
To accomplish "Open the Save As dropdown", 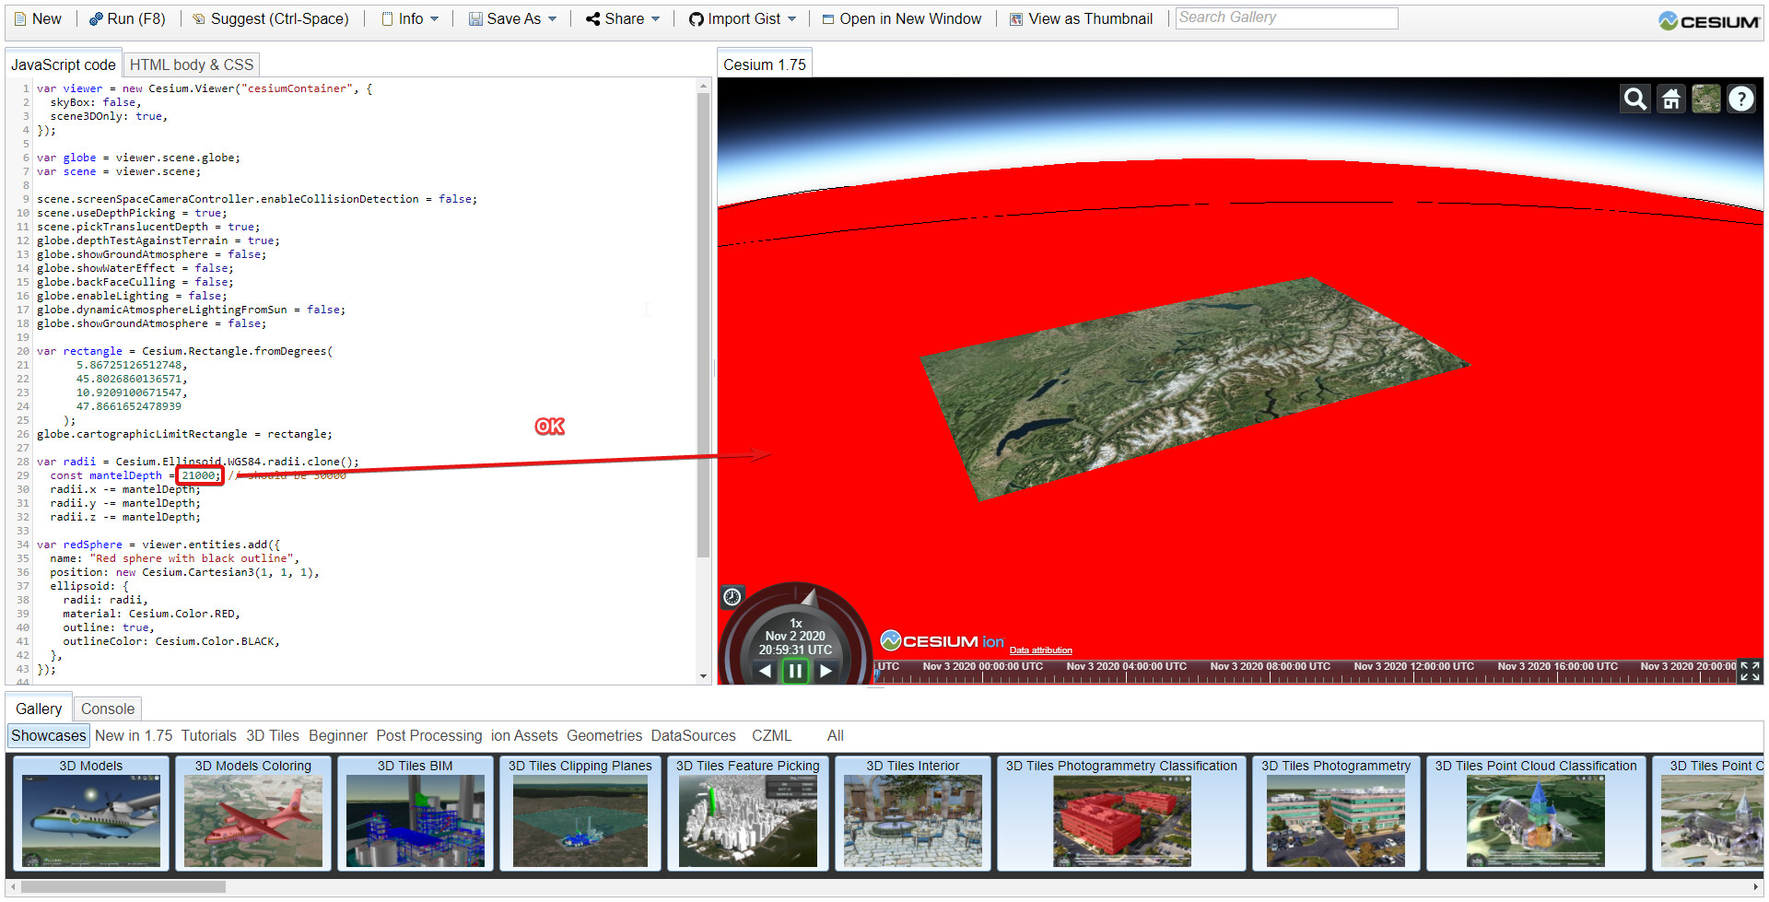I will pyautogui.click(x=513, y=18).
